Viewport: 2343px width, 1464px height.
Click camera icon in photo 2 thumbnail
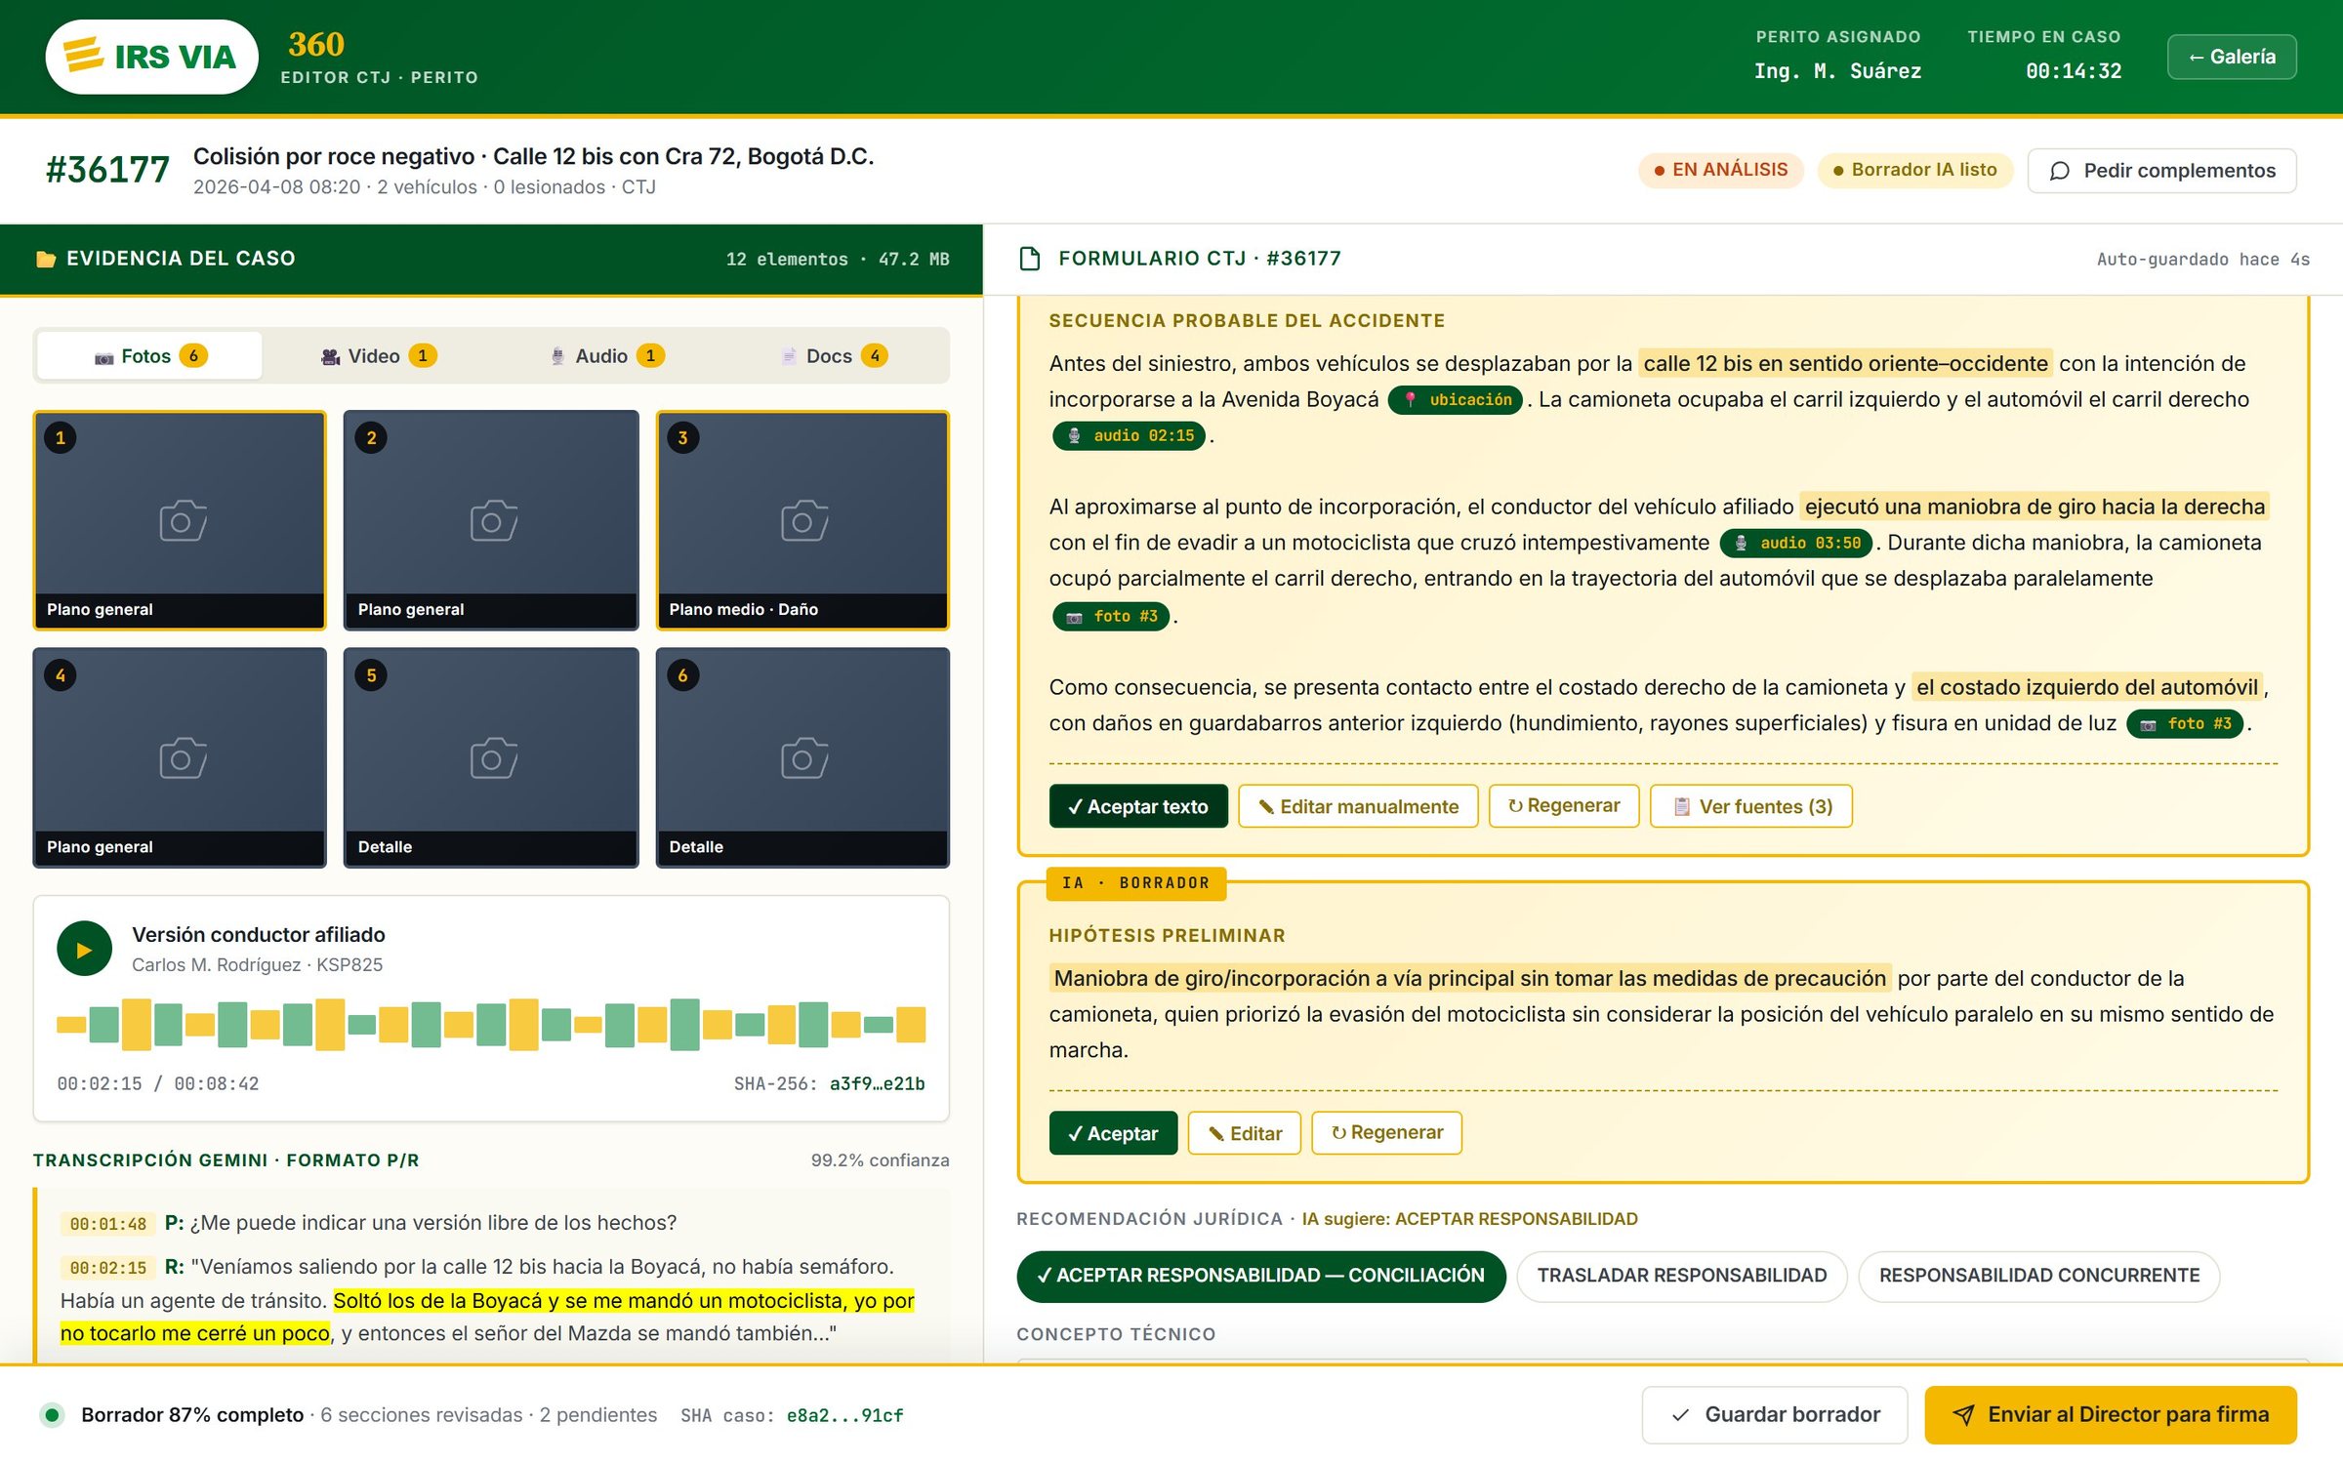[x=493, y=520]
